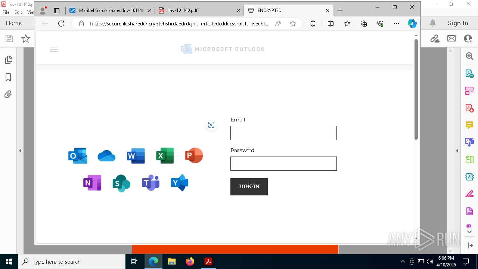
Task: Switch to Maribel Garcia shared tab
Action: (x=111, y=10)
